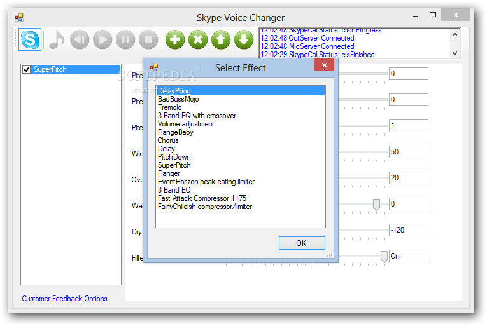The width and height of the screenshot is (487, 326).
Task: Close the Skype Voice Changer main window
Action: click(x=455, y=15)
